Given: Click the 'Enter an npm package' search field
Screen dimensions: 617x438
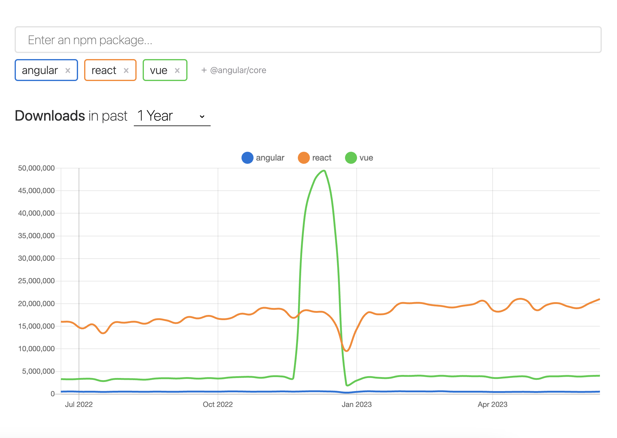Looking at the screenshot, I should (308, 40).
